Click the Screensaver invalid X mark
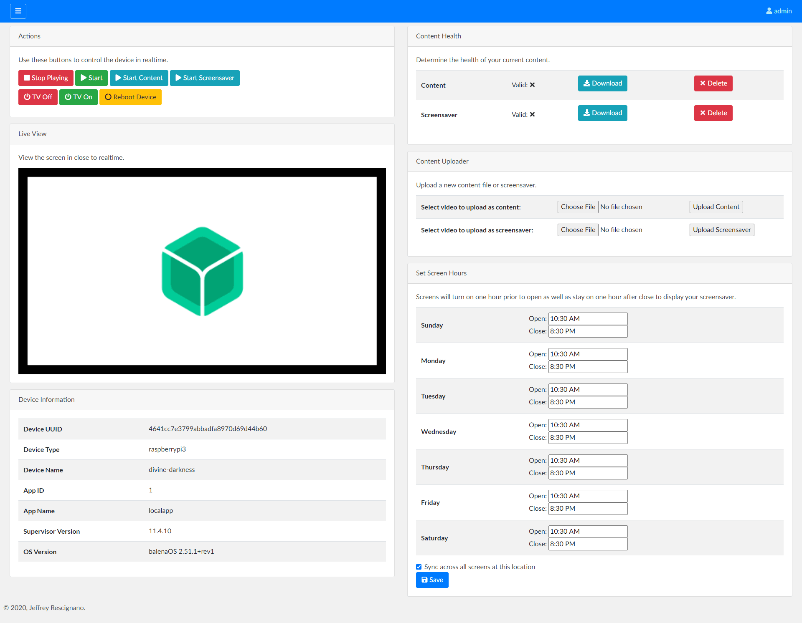 pyautogui.click(x=533, y=115)
